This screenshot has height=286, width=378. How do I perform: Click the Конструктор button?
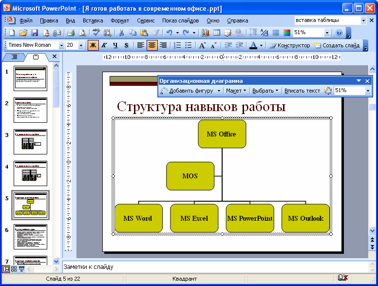(289, 45)
